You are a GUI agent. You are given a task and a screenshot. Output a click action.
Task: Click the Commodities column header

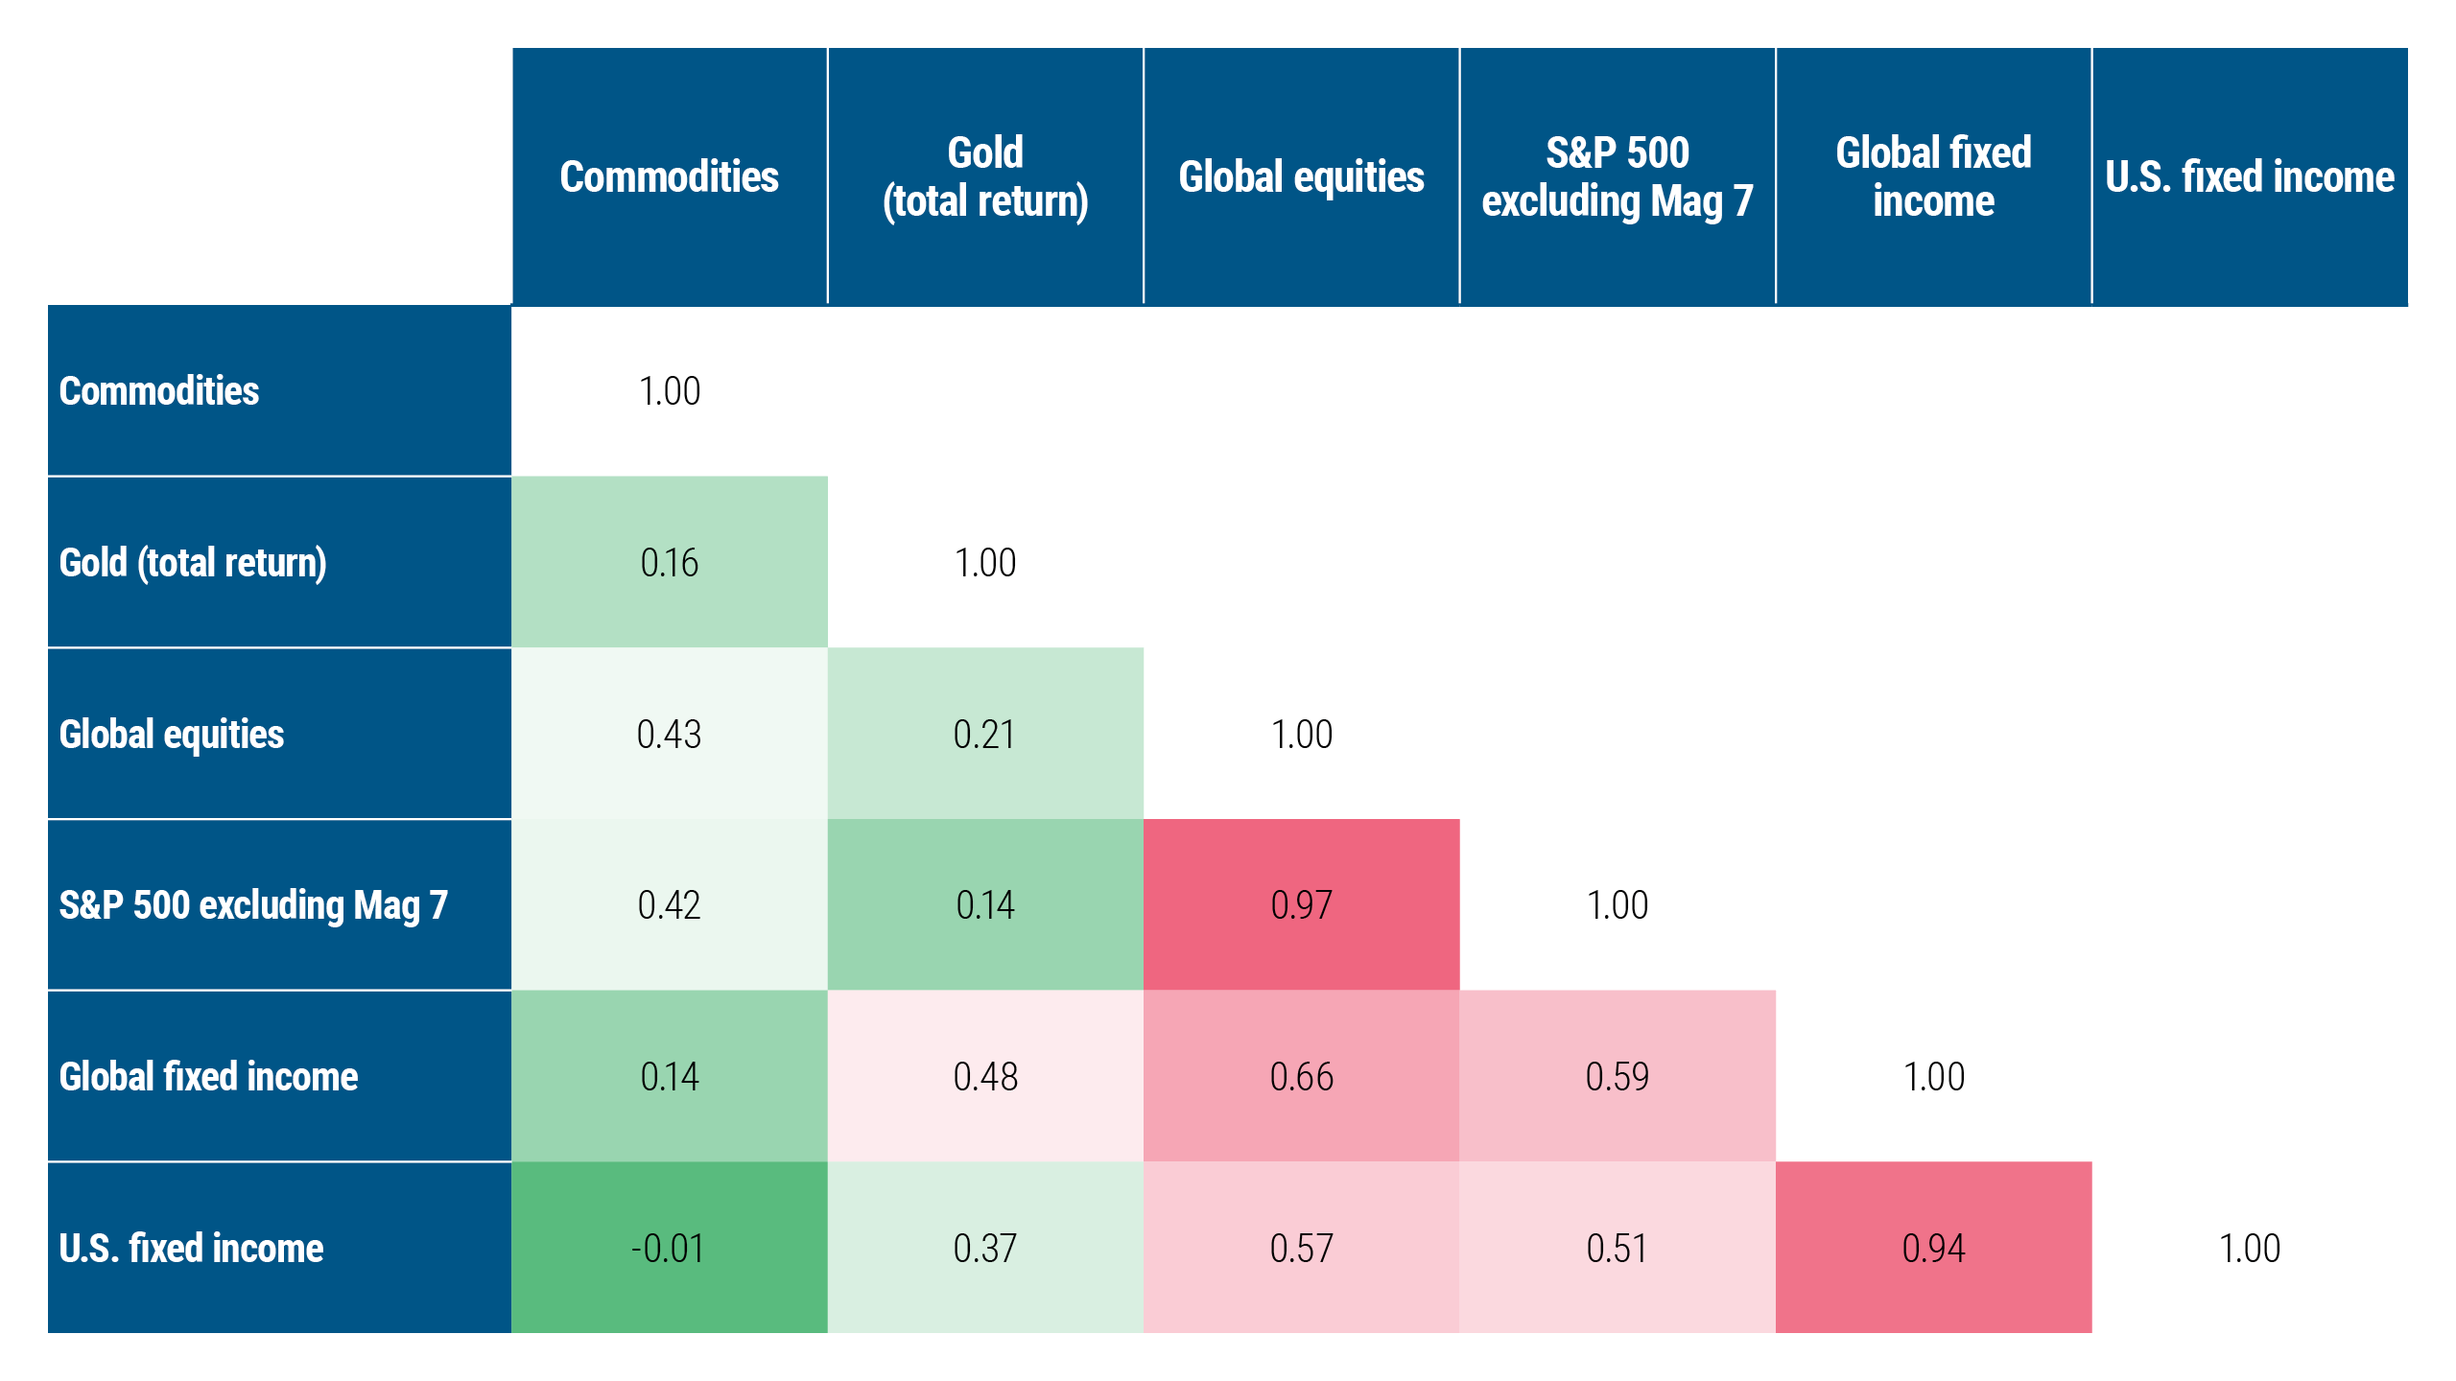pyautogui.click(x=669, y=177)
